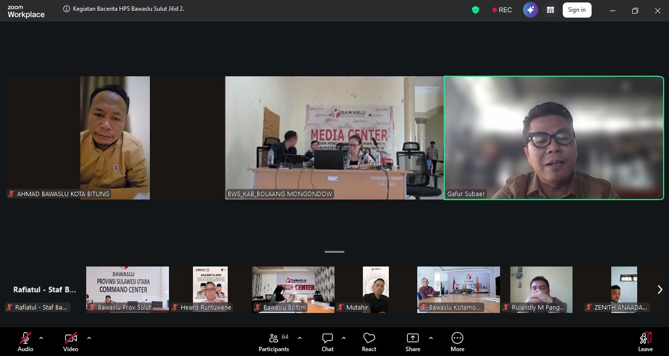
Task: Click the Zoom Workplace logo
Action: [26, 11]
